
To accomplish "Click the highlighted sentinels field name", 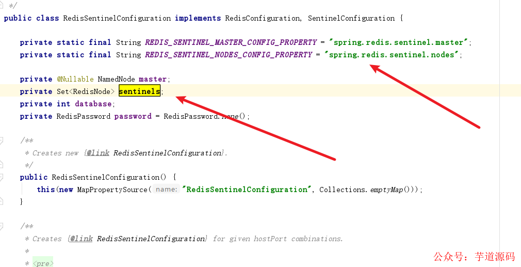I will pos(139,91).
